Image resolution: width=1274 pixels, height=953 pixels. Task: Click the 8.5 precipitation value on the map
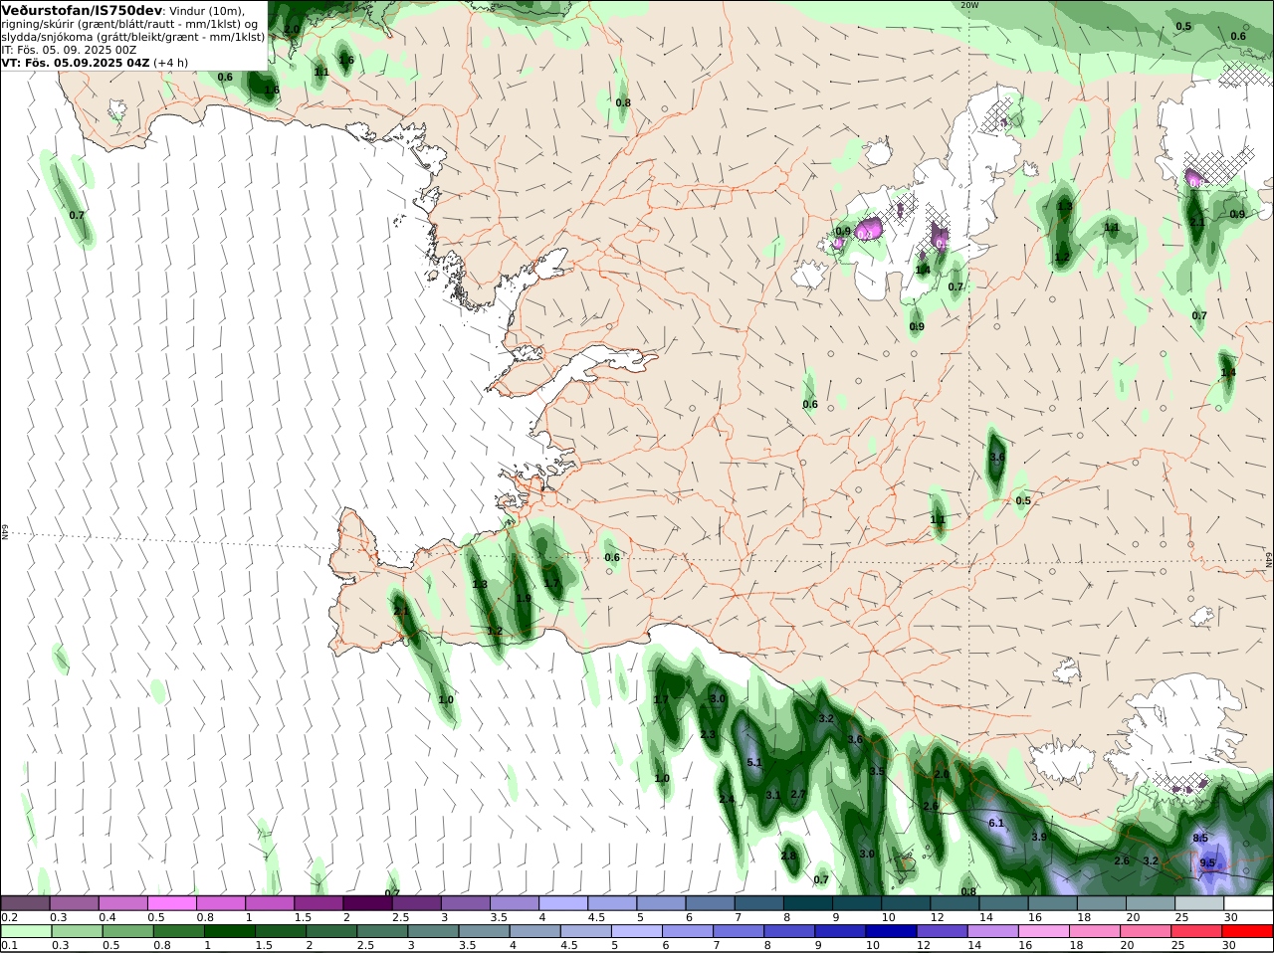point(1200,839)
